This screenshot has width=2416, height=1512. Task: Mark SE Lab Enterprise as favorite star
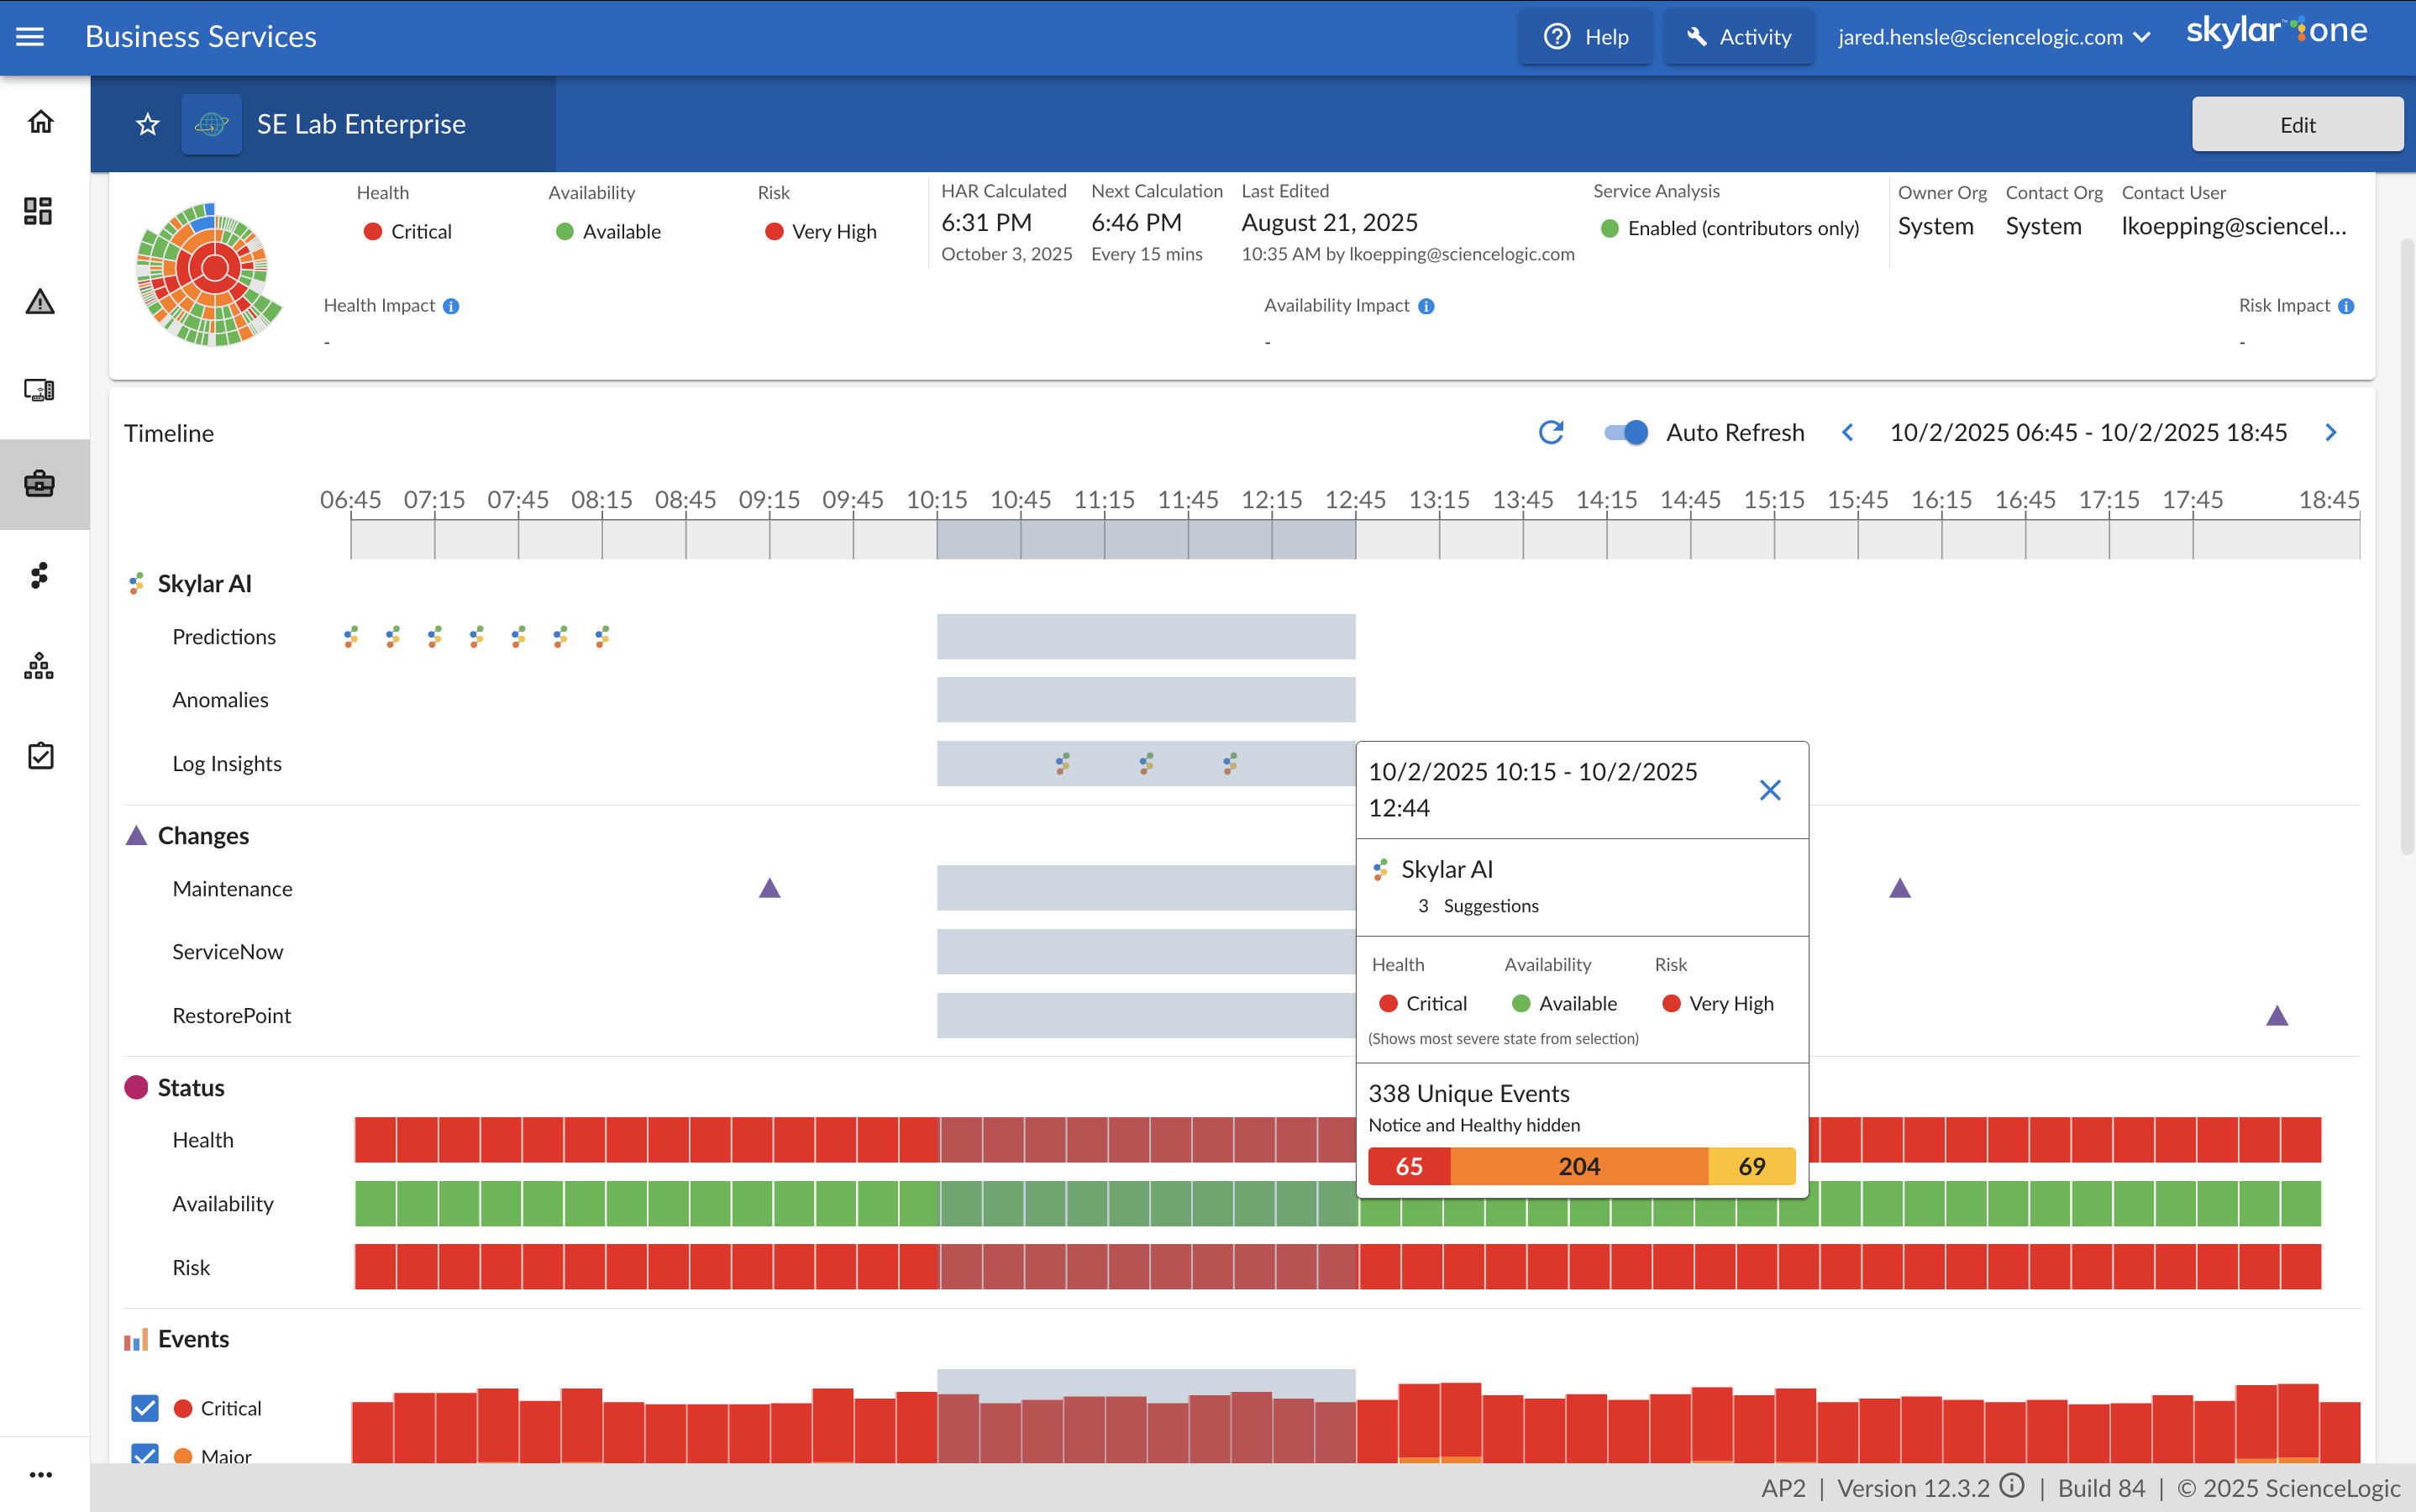pyautogui.click(x=148, y=124)
